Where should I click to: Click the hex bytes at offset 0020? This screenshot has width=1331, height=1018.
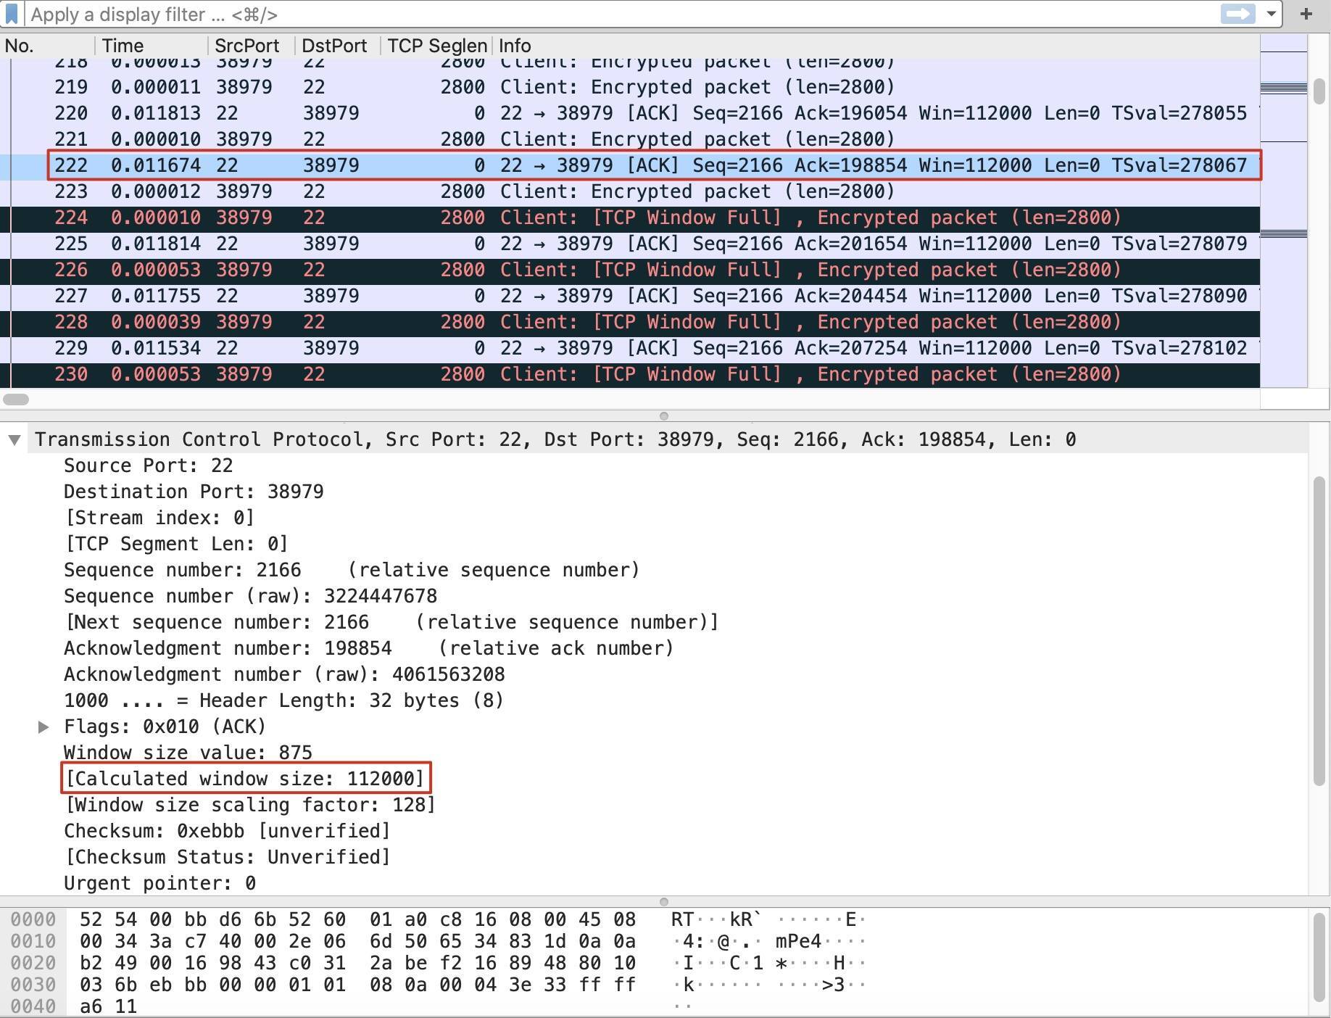pyautogui.click(x=357, y=963)
